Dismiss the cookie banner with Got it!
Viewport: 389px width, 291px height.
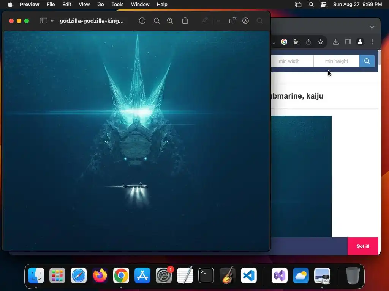(x=363, y=246)
